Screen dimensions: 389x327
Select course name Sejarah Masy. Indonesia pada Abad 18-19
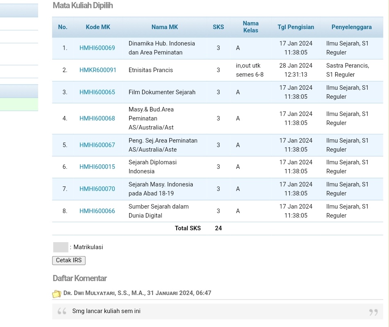tap(161, 189)
